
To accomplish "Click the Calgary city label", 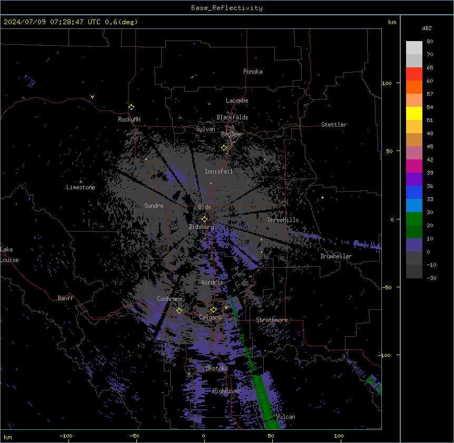I will [x=211, y=317].
